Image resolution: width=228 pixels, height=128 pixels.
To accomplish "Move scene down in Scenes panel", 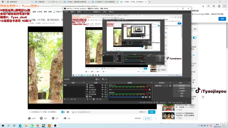I will 75,99.
